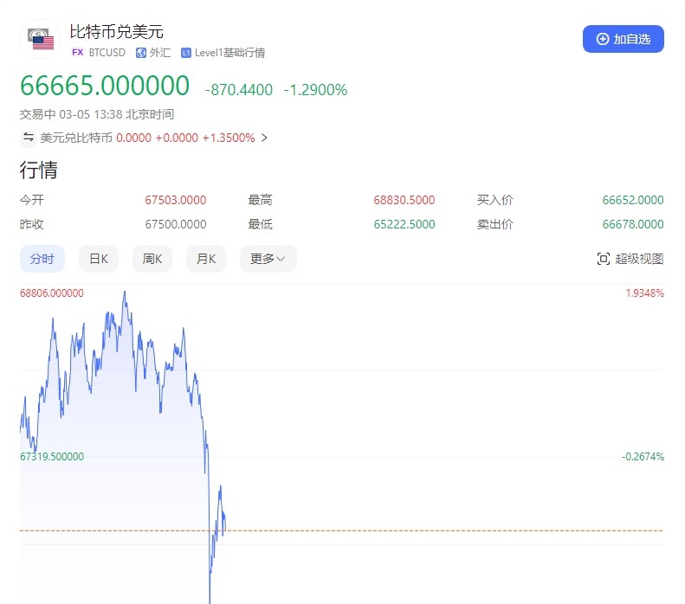Expand the 更多 dropdown
The image size is (685, 604).
[x=268, y=259]
